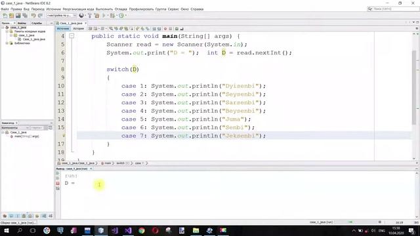Select main(String[] args) in the Navigator
Screen dimensions: 420x236
26,136
